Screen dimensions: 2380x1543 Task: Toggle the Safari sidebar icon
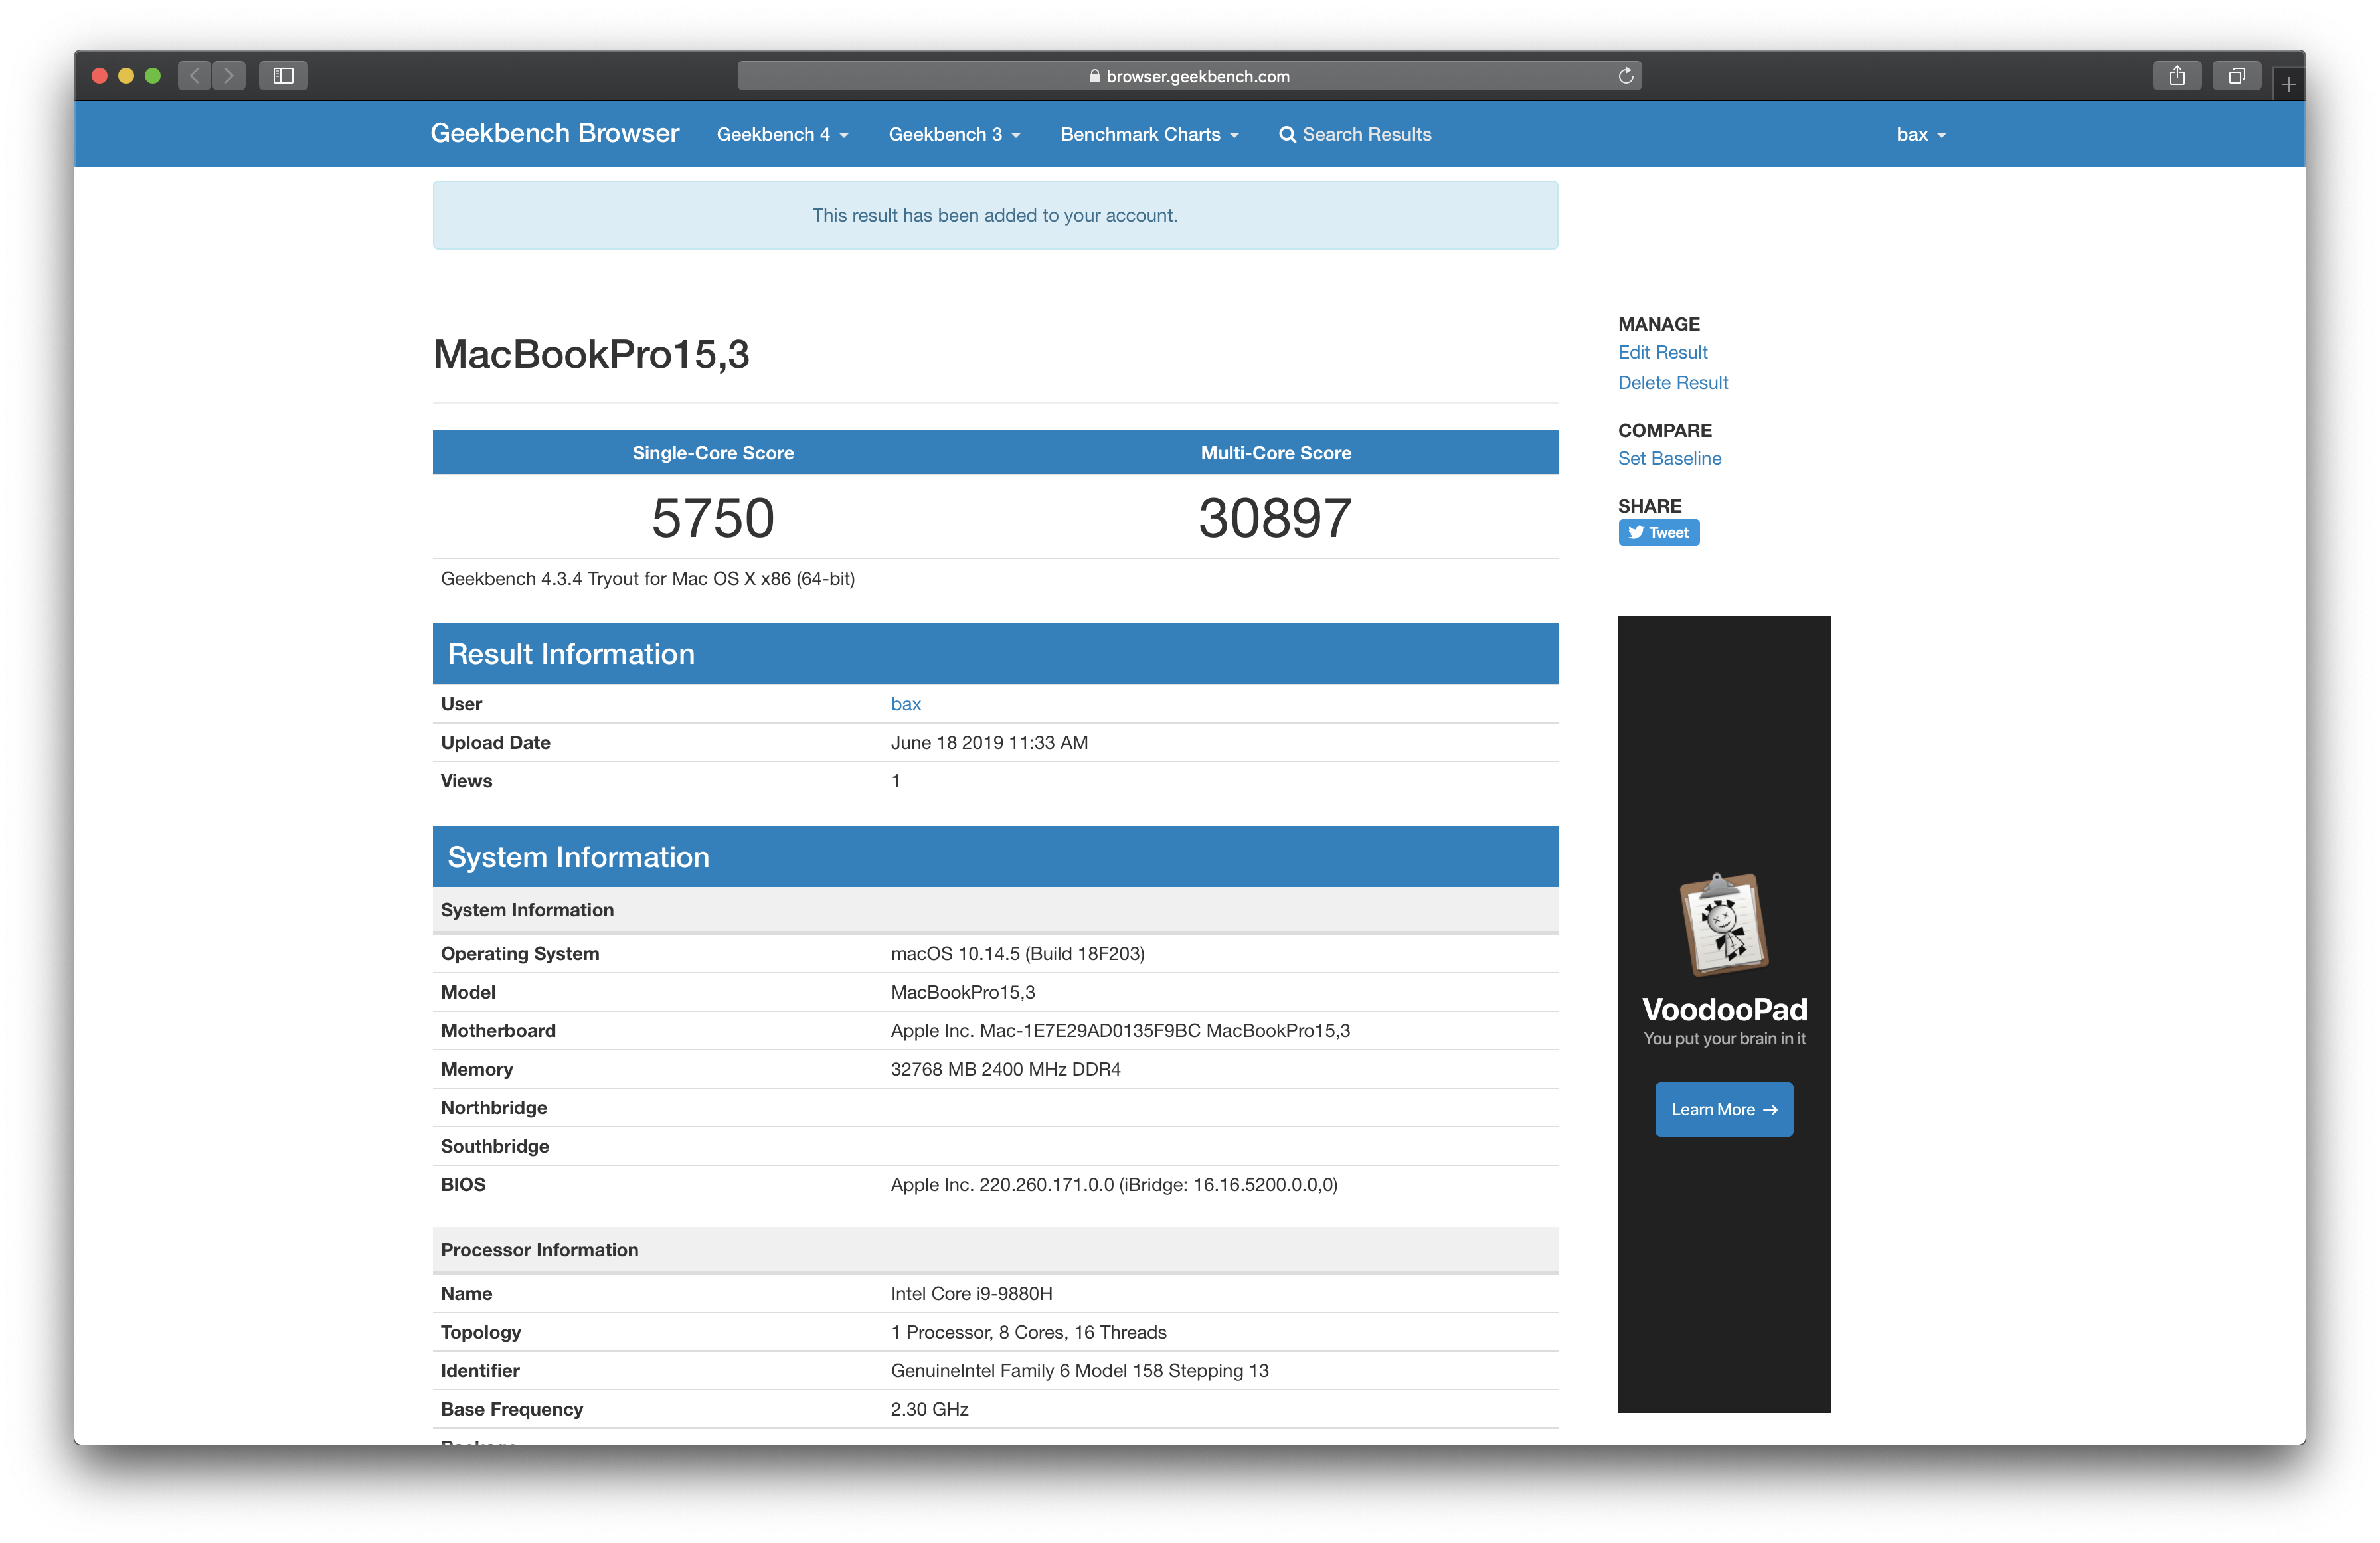click(x=283, y=76)
